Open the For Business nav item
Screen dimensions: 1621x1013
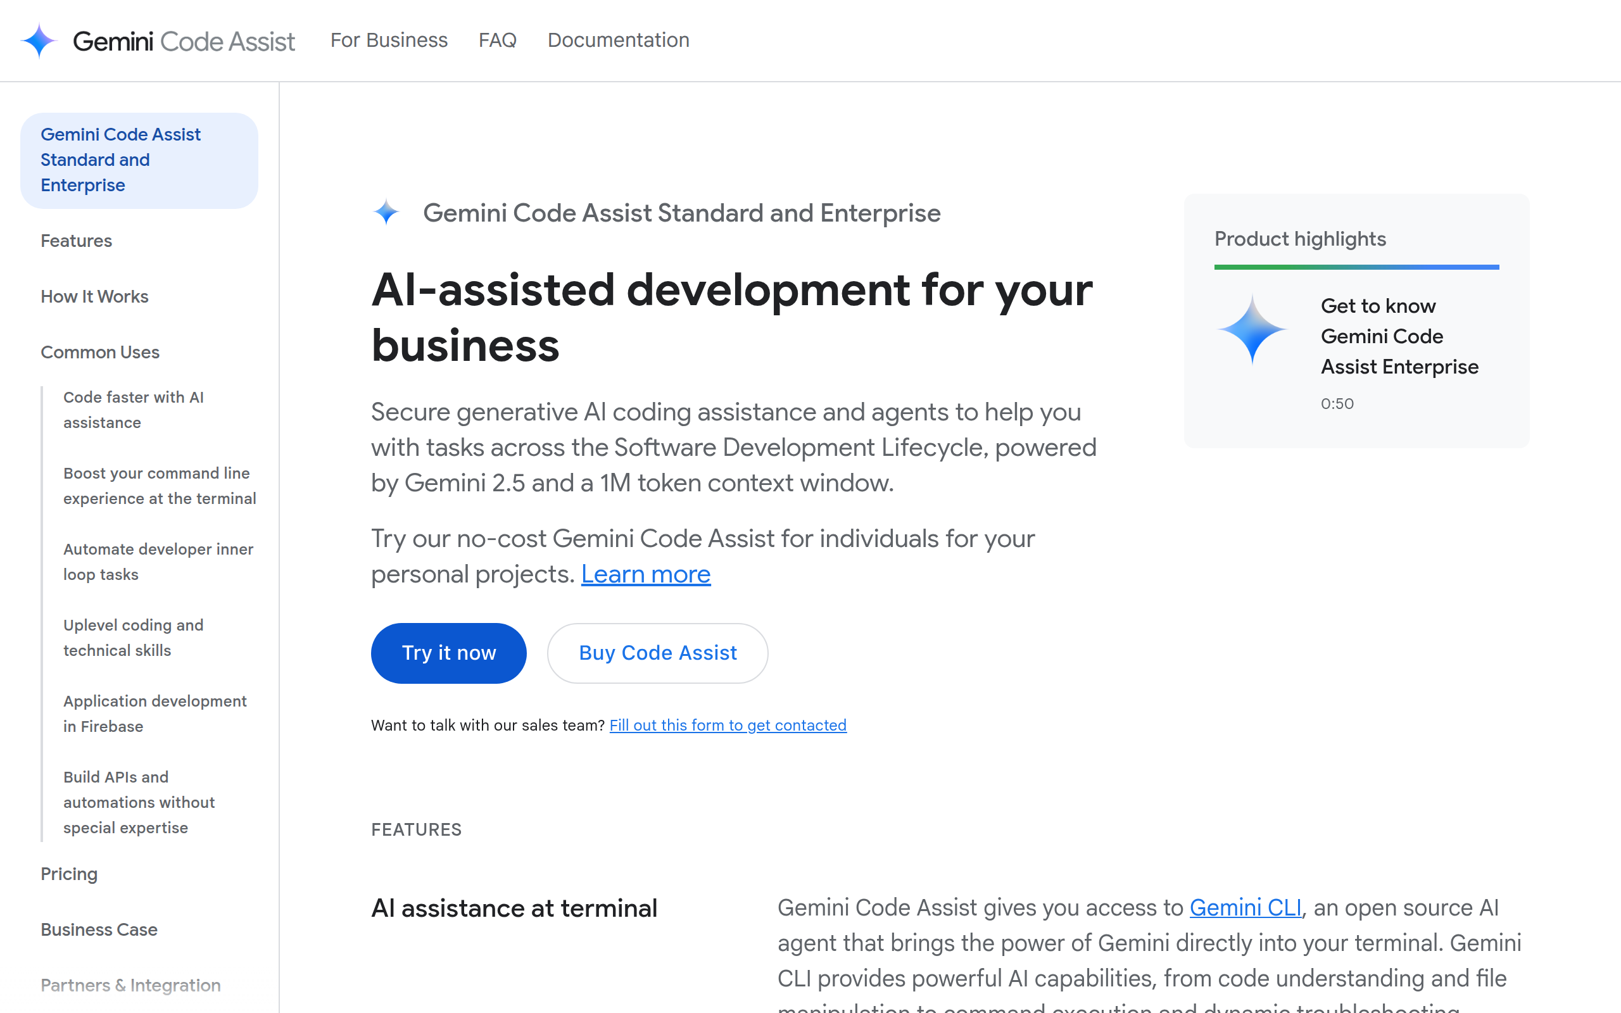click(x=389, y=40)
